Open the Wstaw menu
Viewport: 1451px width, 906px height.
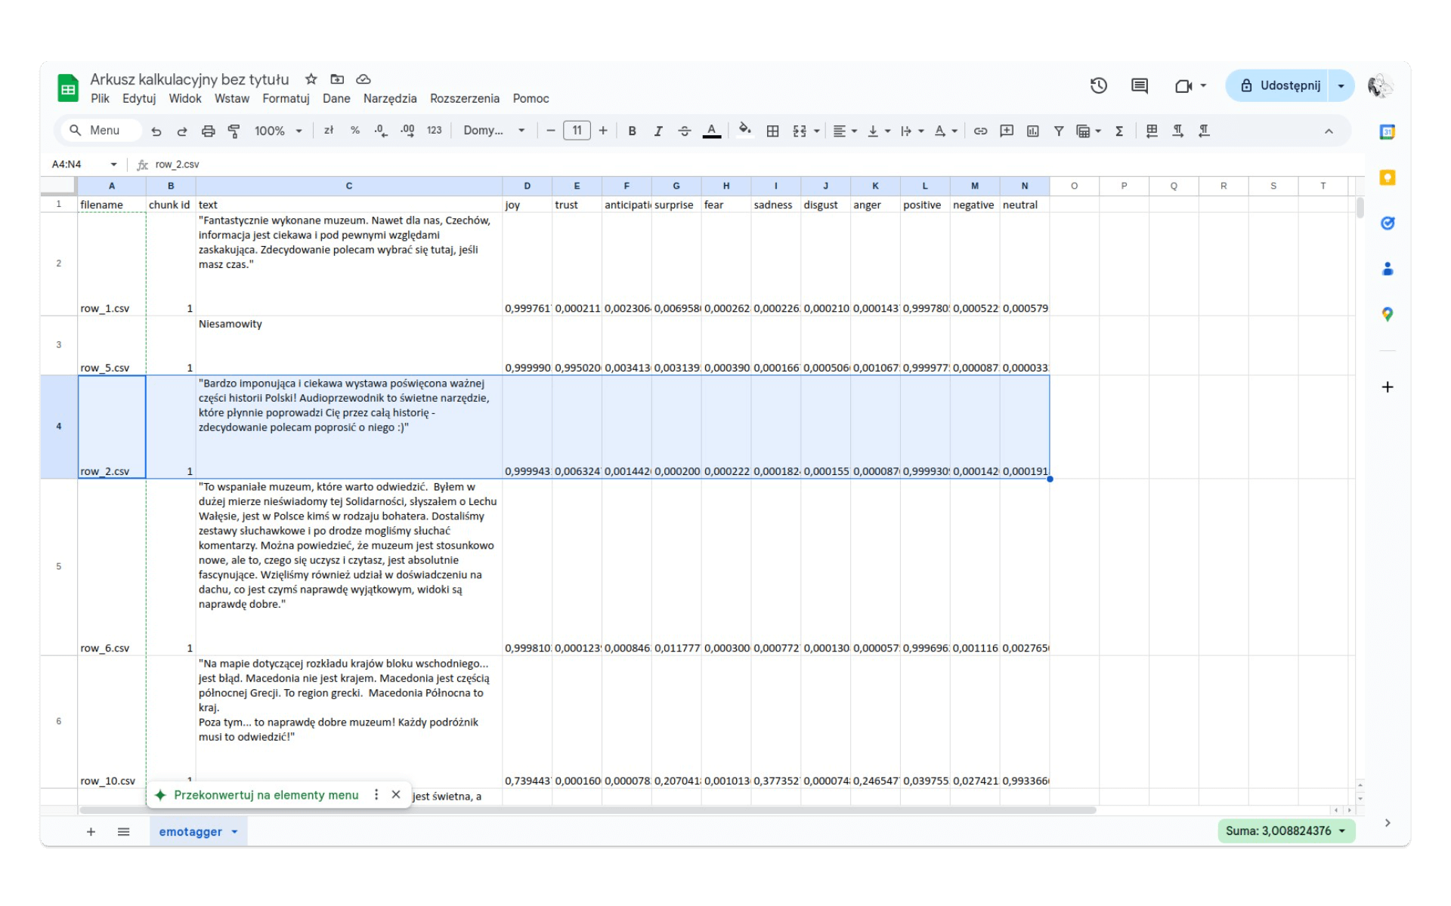pyautogui.click(x=232, y=99)
